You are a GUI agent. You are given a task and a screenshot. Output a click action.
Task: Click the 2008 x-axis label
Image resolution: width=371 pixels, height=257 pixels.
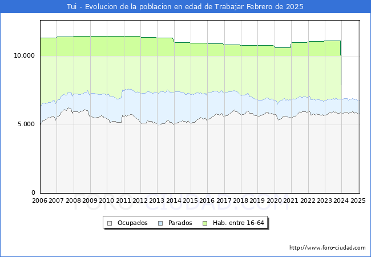[74, 200]
